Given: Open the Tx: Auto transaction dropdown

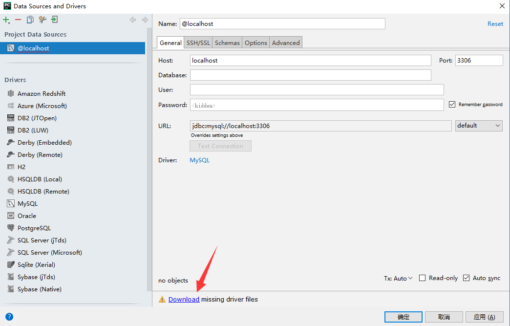Looking at the screenshot, I should (398, 278).
